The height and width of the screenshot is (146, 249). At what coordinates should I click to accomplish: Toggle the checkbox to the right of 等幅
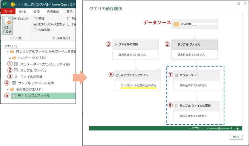69,19
